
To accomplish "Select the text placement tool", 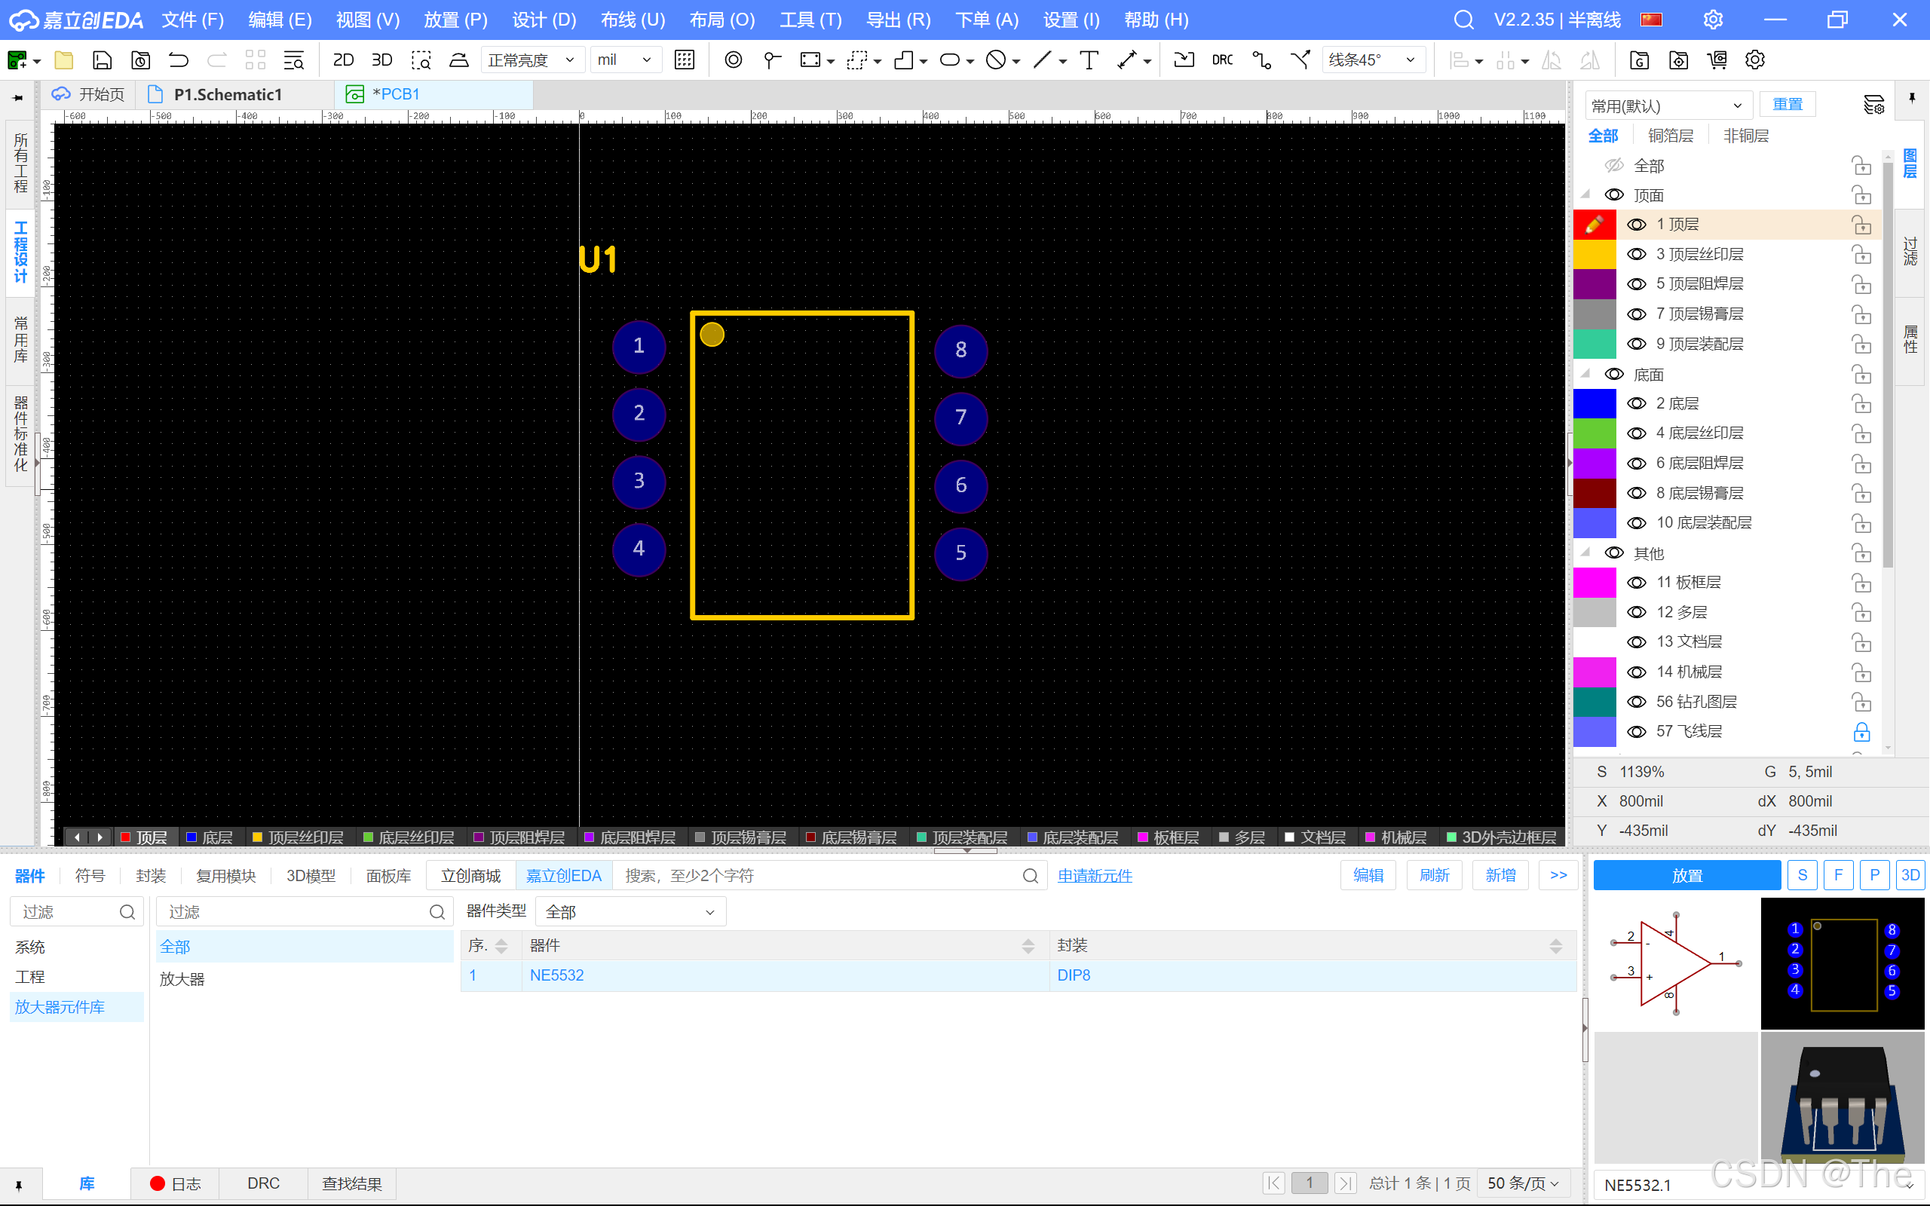I will (1089, 60).
